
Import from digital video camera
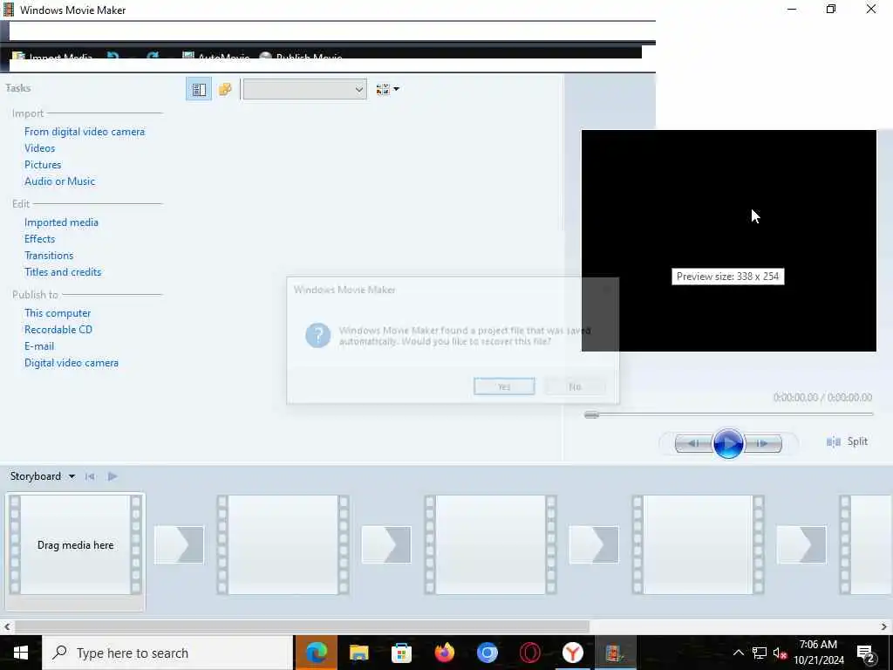pos(85,132)
